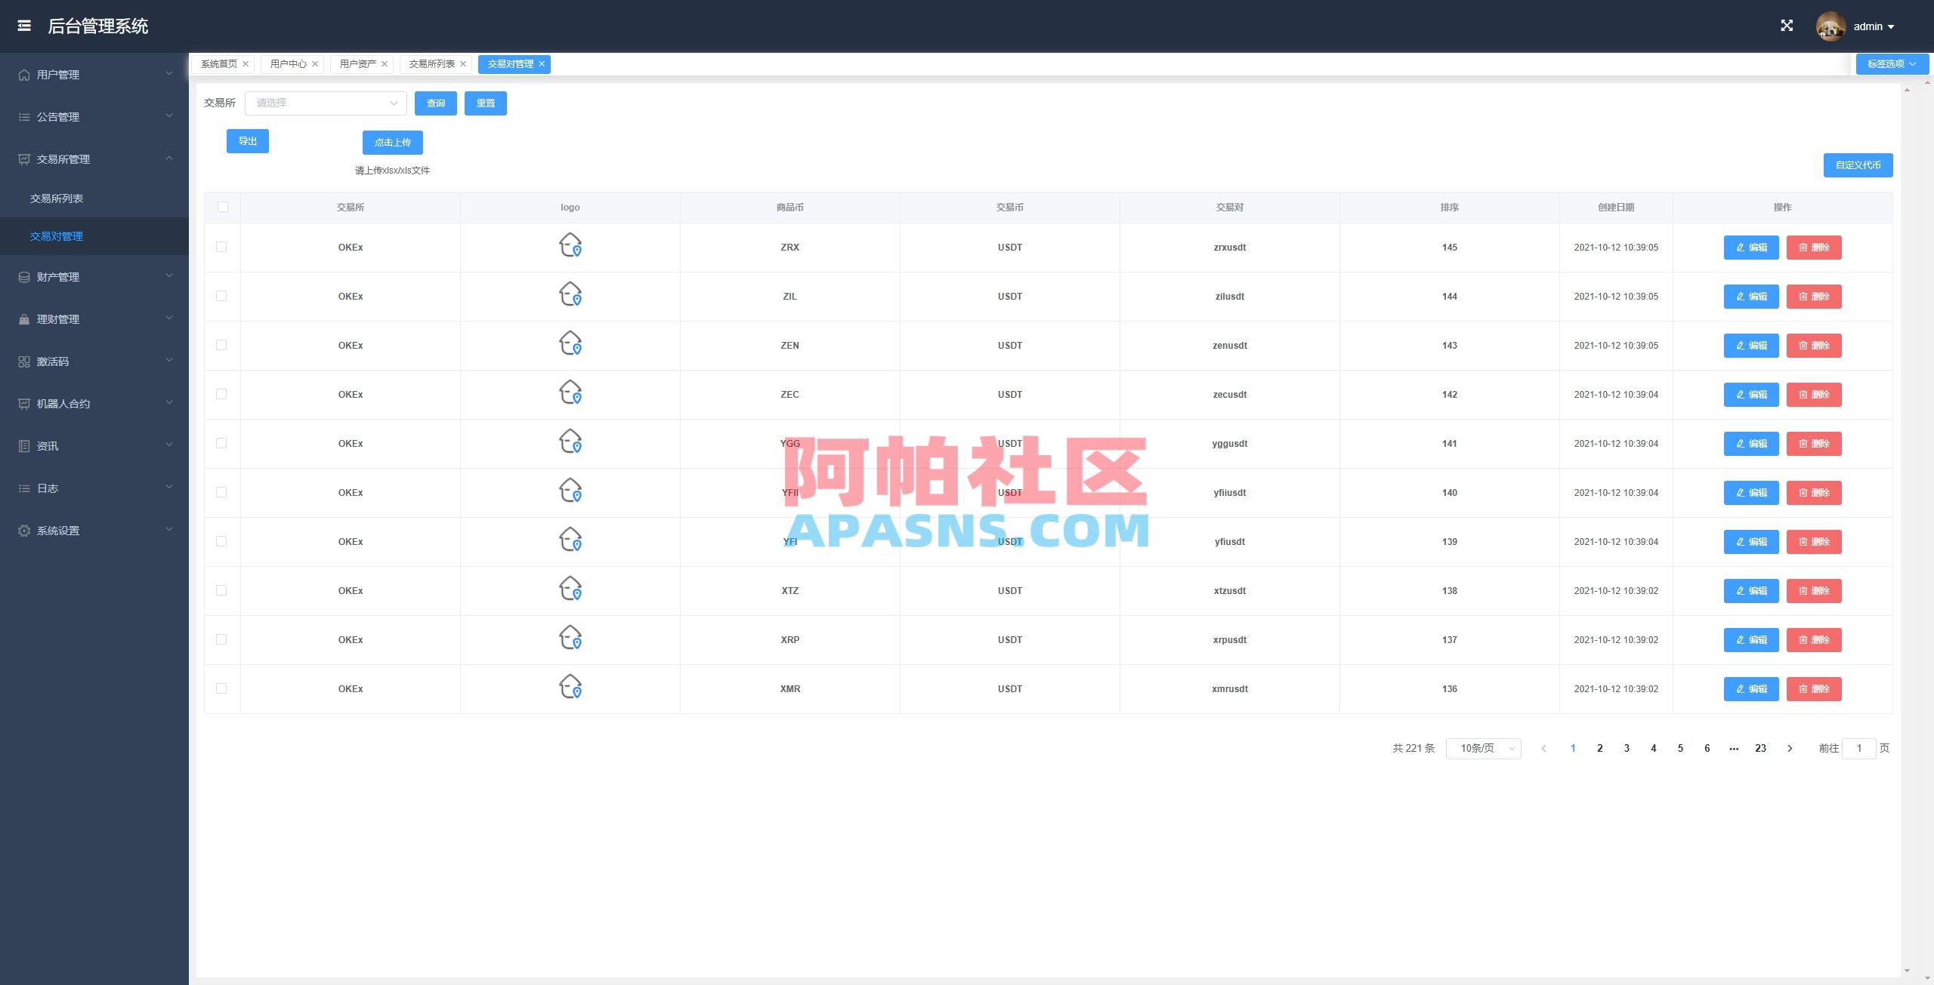Open the 交易所 请选择 dropdown

[325, 103]
